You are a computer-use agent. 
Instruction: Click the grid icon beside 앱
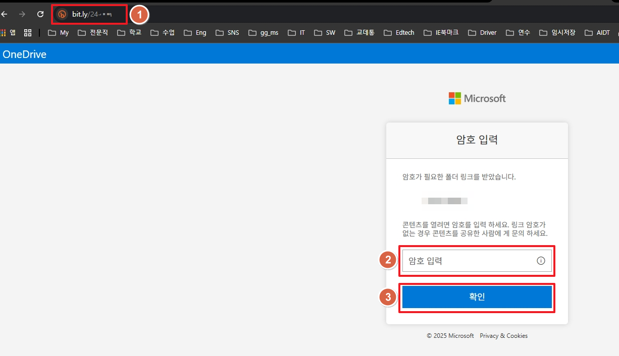pyautogui.click(x=28, y=32)
